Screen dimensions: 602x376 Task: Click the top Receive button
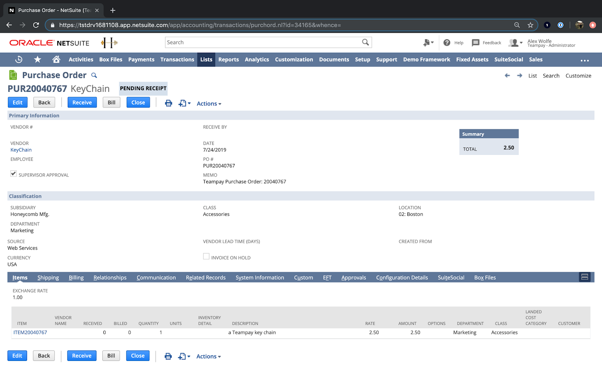[82, 102]
